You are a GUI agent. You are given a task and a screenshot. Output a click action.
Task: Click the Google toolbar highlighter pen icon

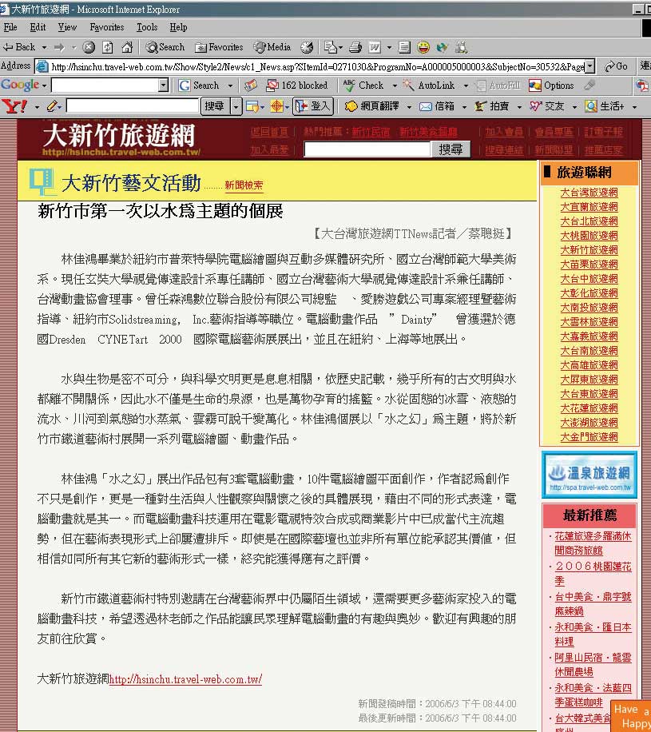[x=589, y=85]
